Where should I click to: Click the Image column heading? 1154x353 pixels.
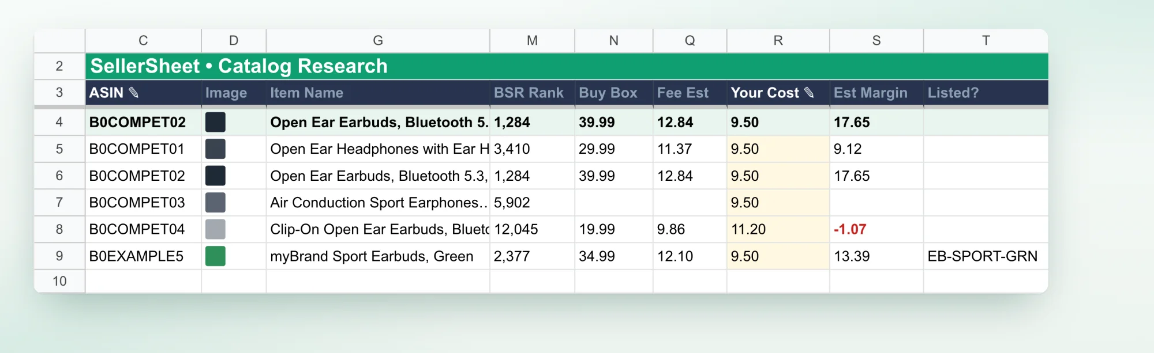234,93
